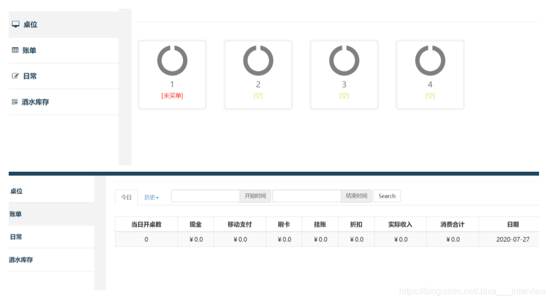The width and height of the screenshot is (551, 301).
Task: Click the [空] status on table 3
Action: tap(344, 96)
